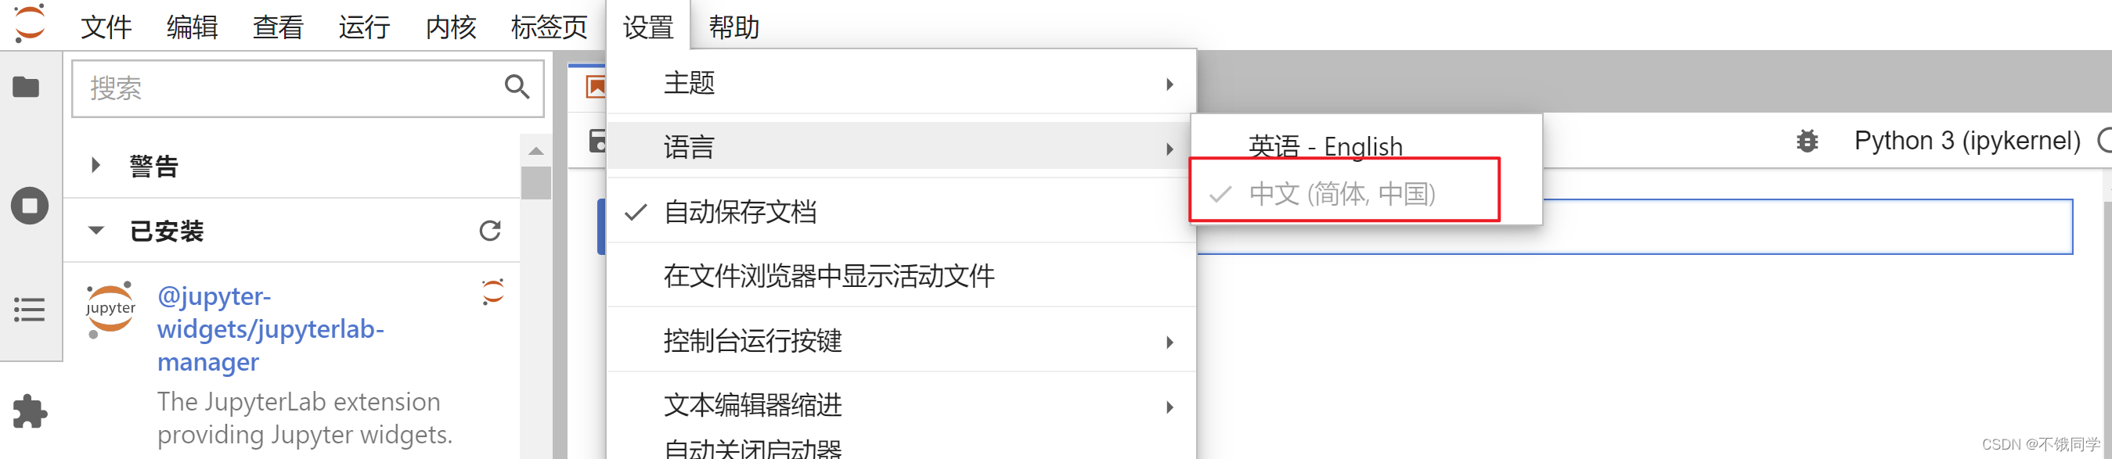
Task: Click the Jupyter logo
Action: (30, 23)
